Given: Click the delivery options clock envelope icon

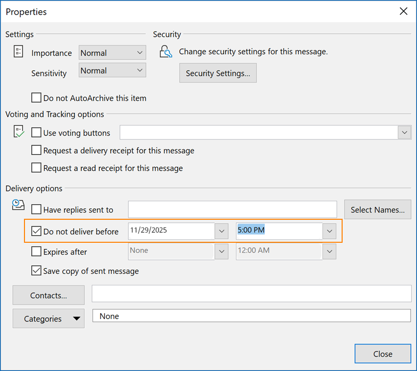Looking at the screenshot, I should pyautogui.click(x=18, y=205).
